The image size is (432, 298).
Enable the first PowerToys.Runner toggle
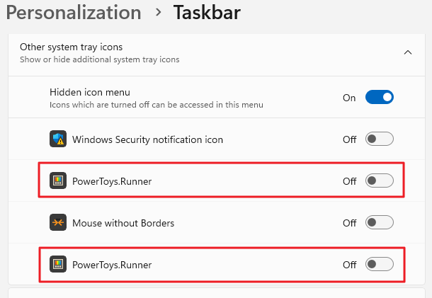(x=379, y=181)
